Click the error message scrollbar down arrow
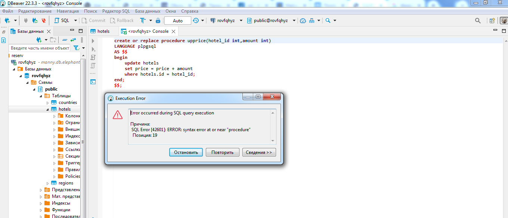Image resolution: width=508 pixels, height=218 pixels. pos(273,141)
